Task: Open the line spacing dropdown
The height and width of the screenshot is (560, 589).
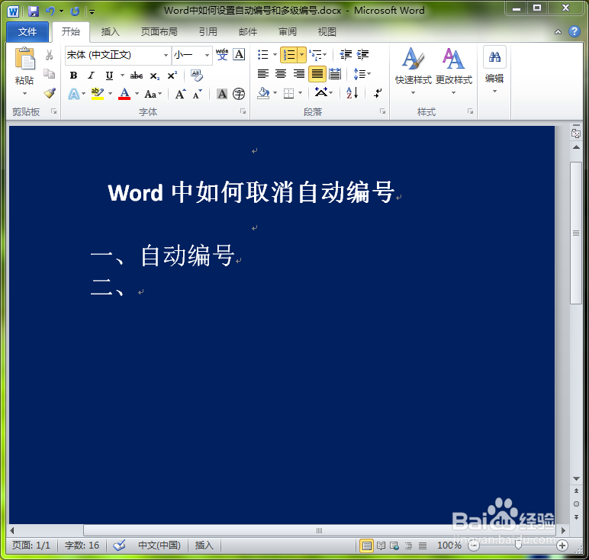Action: tap(362, 74)
